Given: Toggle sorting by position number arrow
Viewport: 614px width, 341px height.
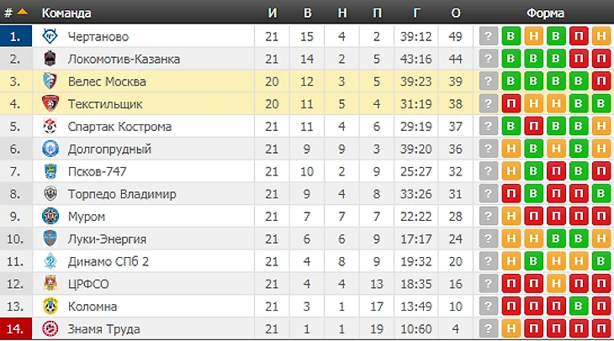Looking at the screenshot, I should [23, 12].
